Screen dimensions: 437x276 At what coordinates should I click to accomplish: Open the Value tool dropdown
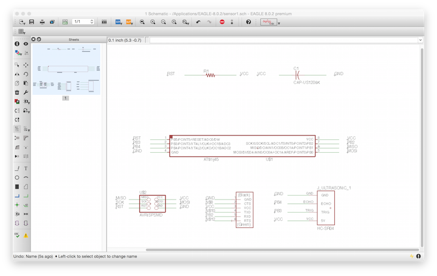coord(26,129)
